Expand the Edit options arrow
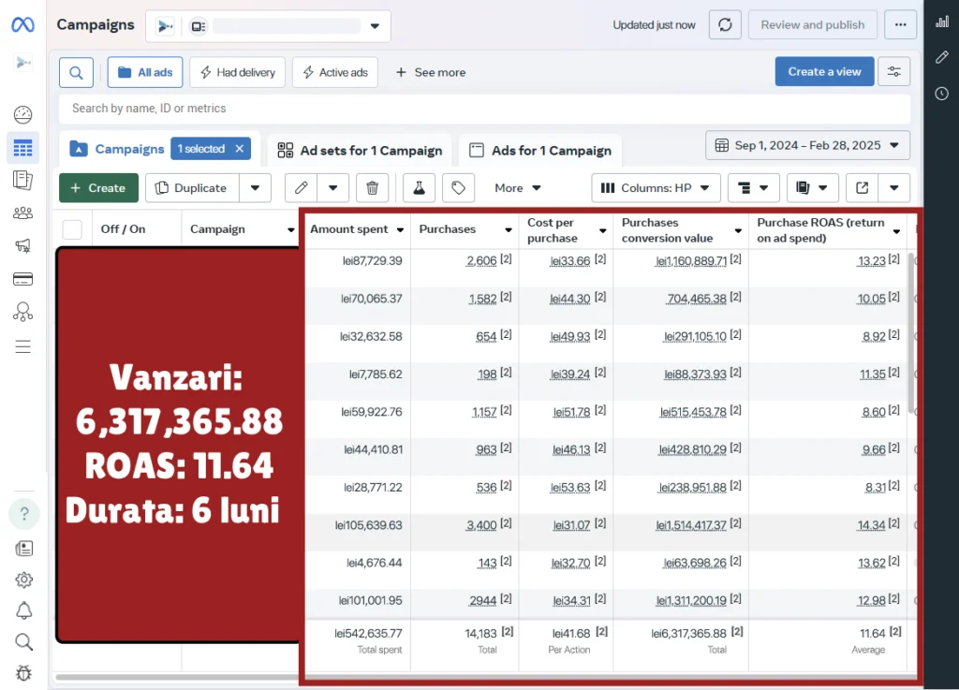Image resolution: width=959 pixels, height=690 pixels. tap(332, 187)
